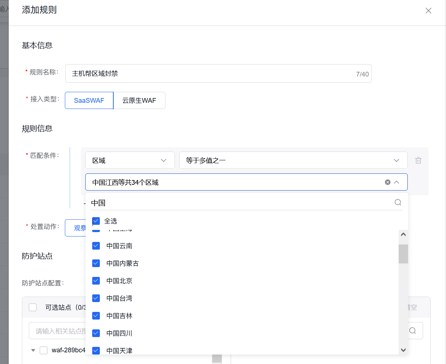Click the 规则名称 input field

(x=211, y=74)
